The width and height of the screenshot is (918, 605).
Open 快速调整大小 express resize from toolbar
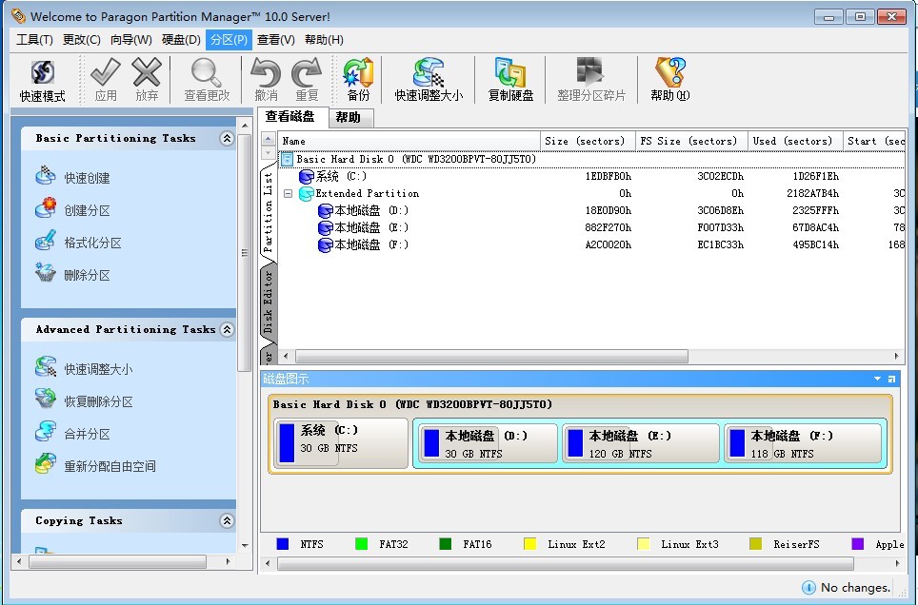tap(429, 80)
